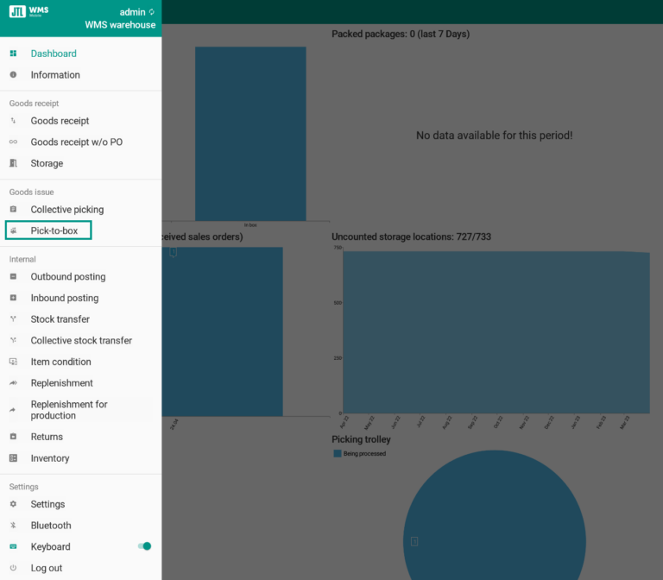This screenshot has width=663, height=580.
Task: Select Goods receipt w/o PO
Action: [76, 142]
